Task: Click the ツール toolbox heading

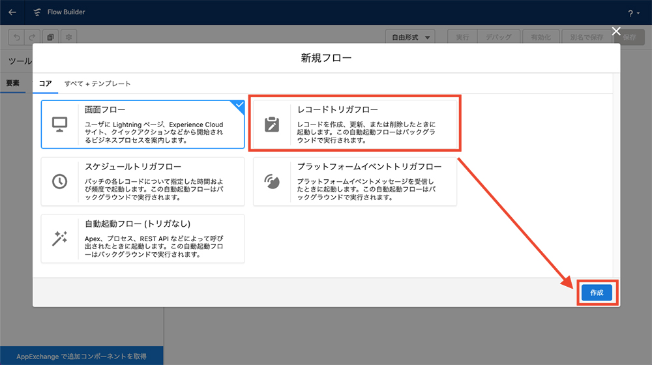Action: (x=20, y=61)
